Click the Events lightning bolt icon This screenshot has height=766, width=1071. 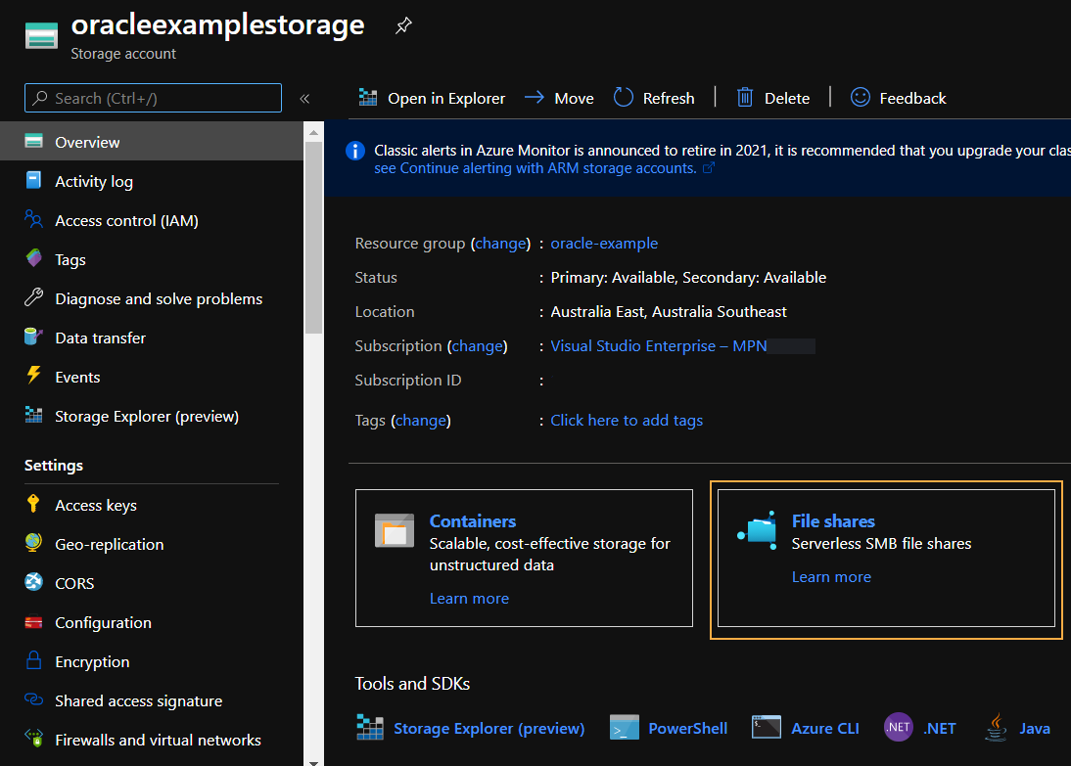(33, 376)
